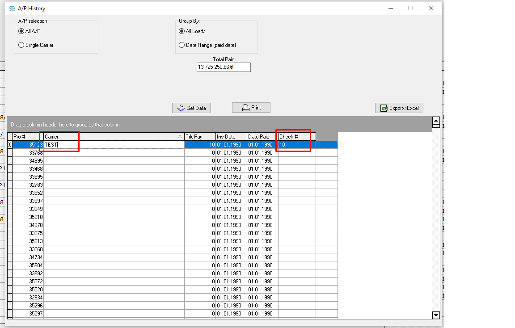The height and width of the screenshot is (328, 515).
Task: Sort by the Carrier column sort arrow
Action: 180,137
